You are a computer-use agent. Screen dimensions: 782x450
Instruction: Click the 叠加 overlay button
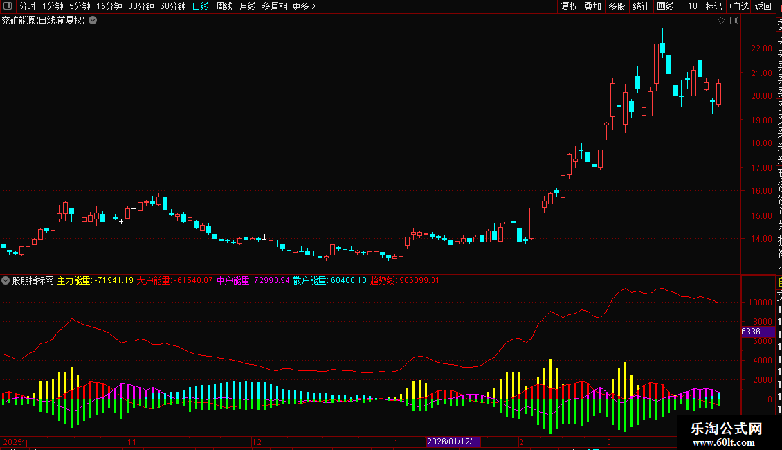click(x=593, y=6)
